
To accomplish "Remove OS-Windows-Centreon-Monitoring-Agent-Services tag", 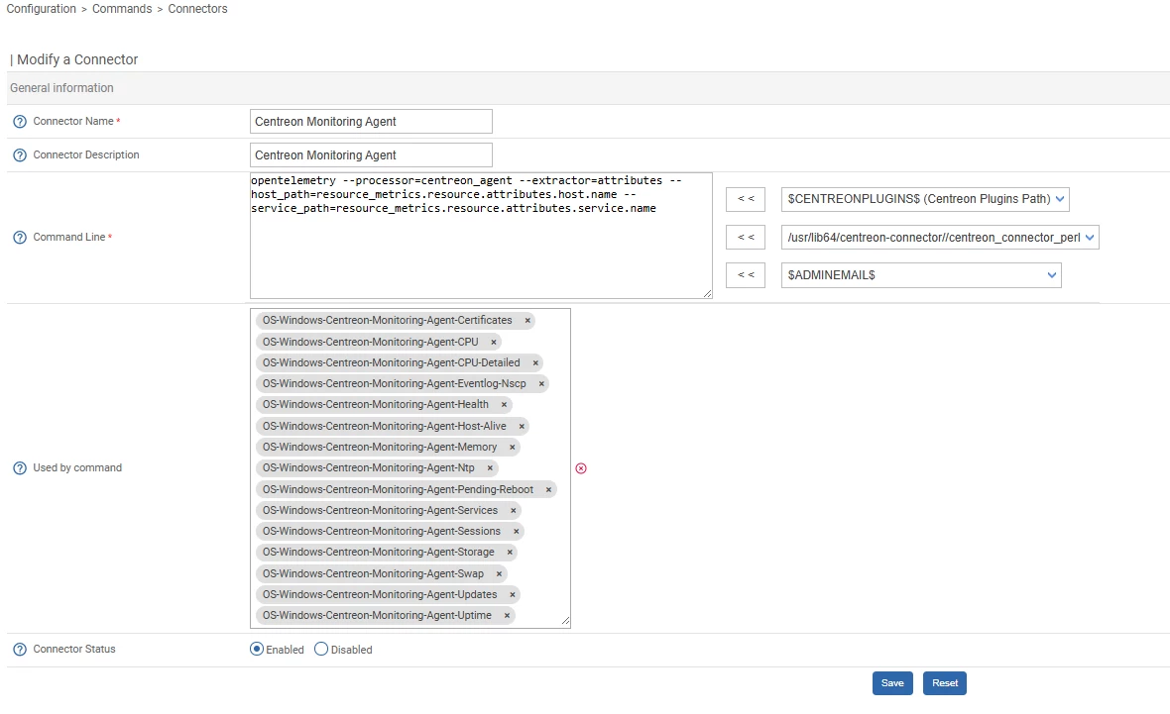I will click(514, 511).
